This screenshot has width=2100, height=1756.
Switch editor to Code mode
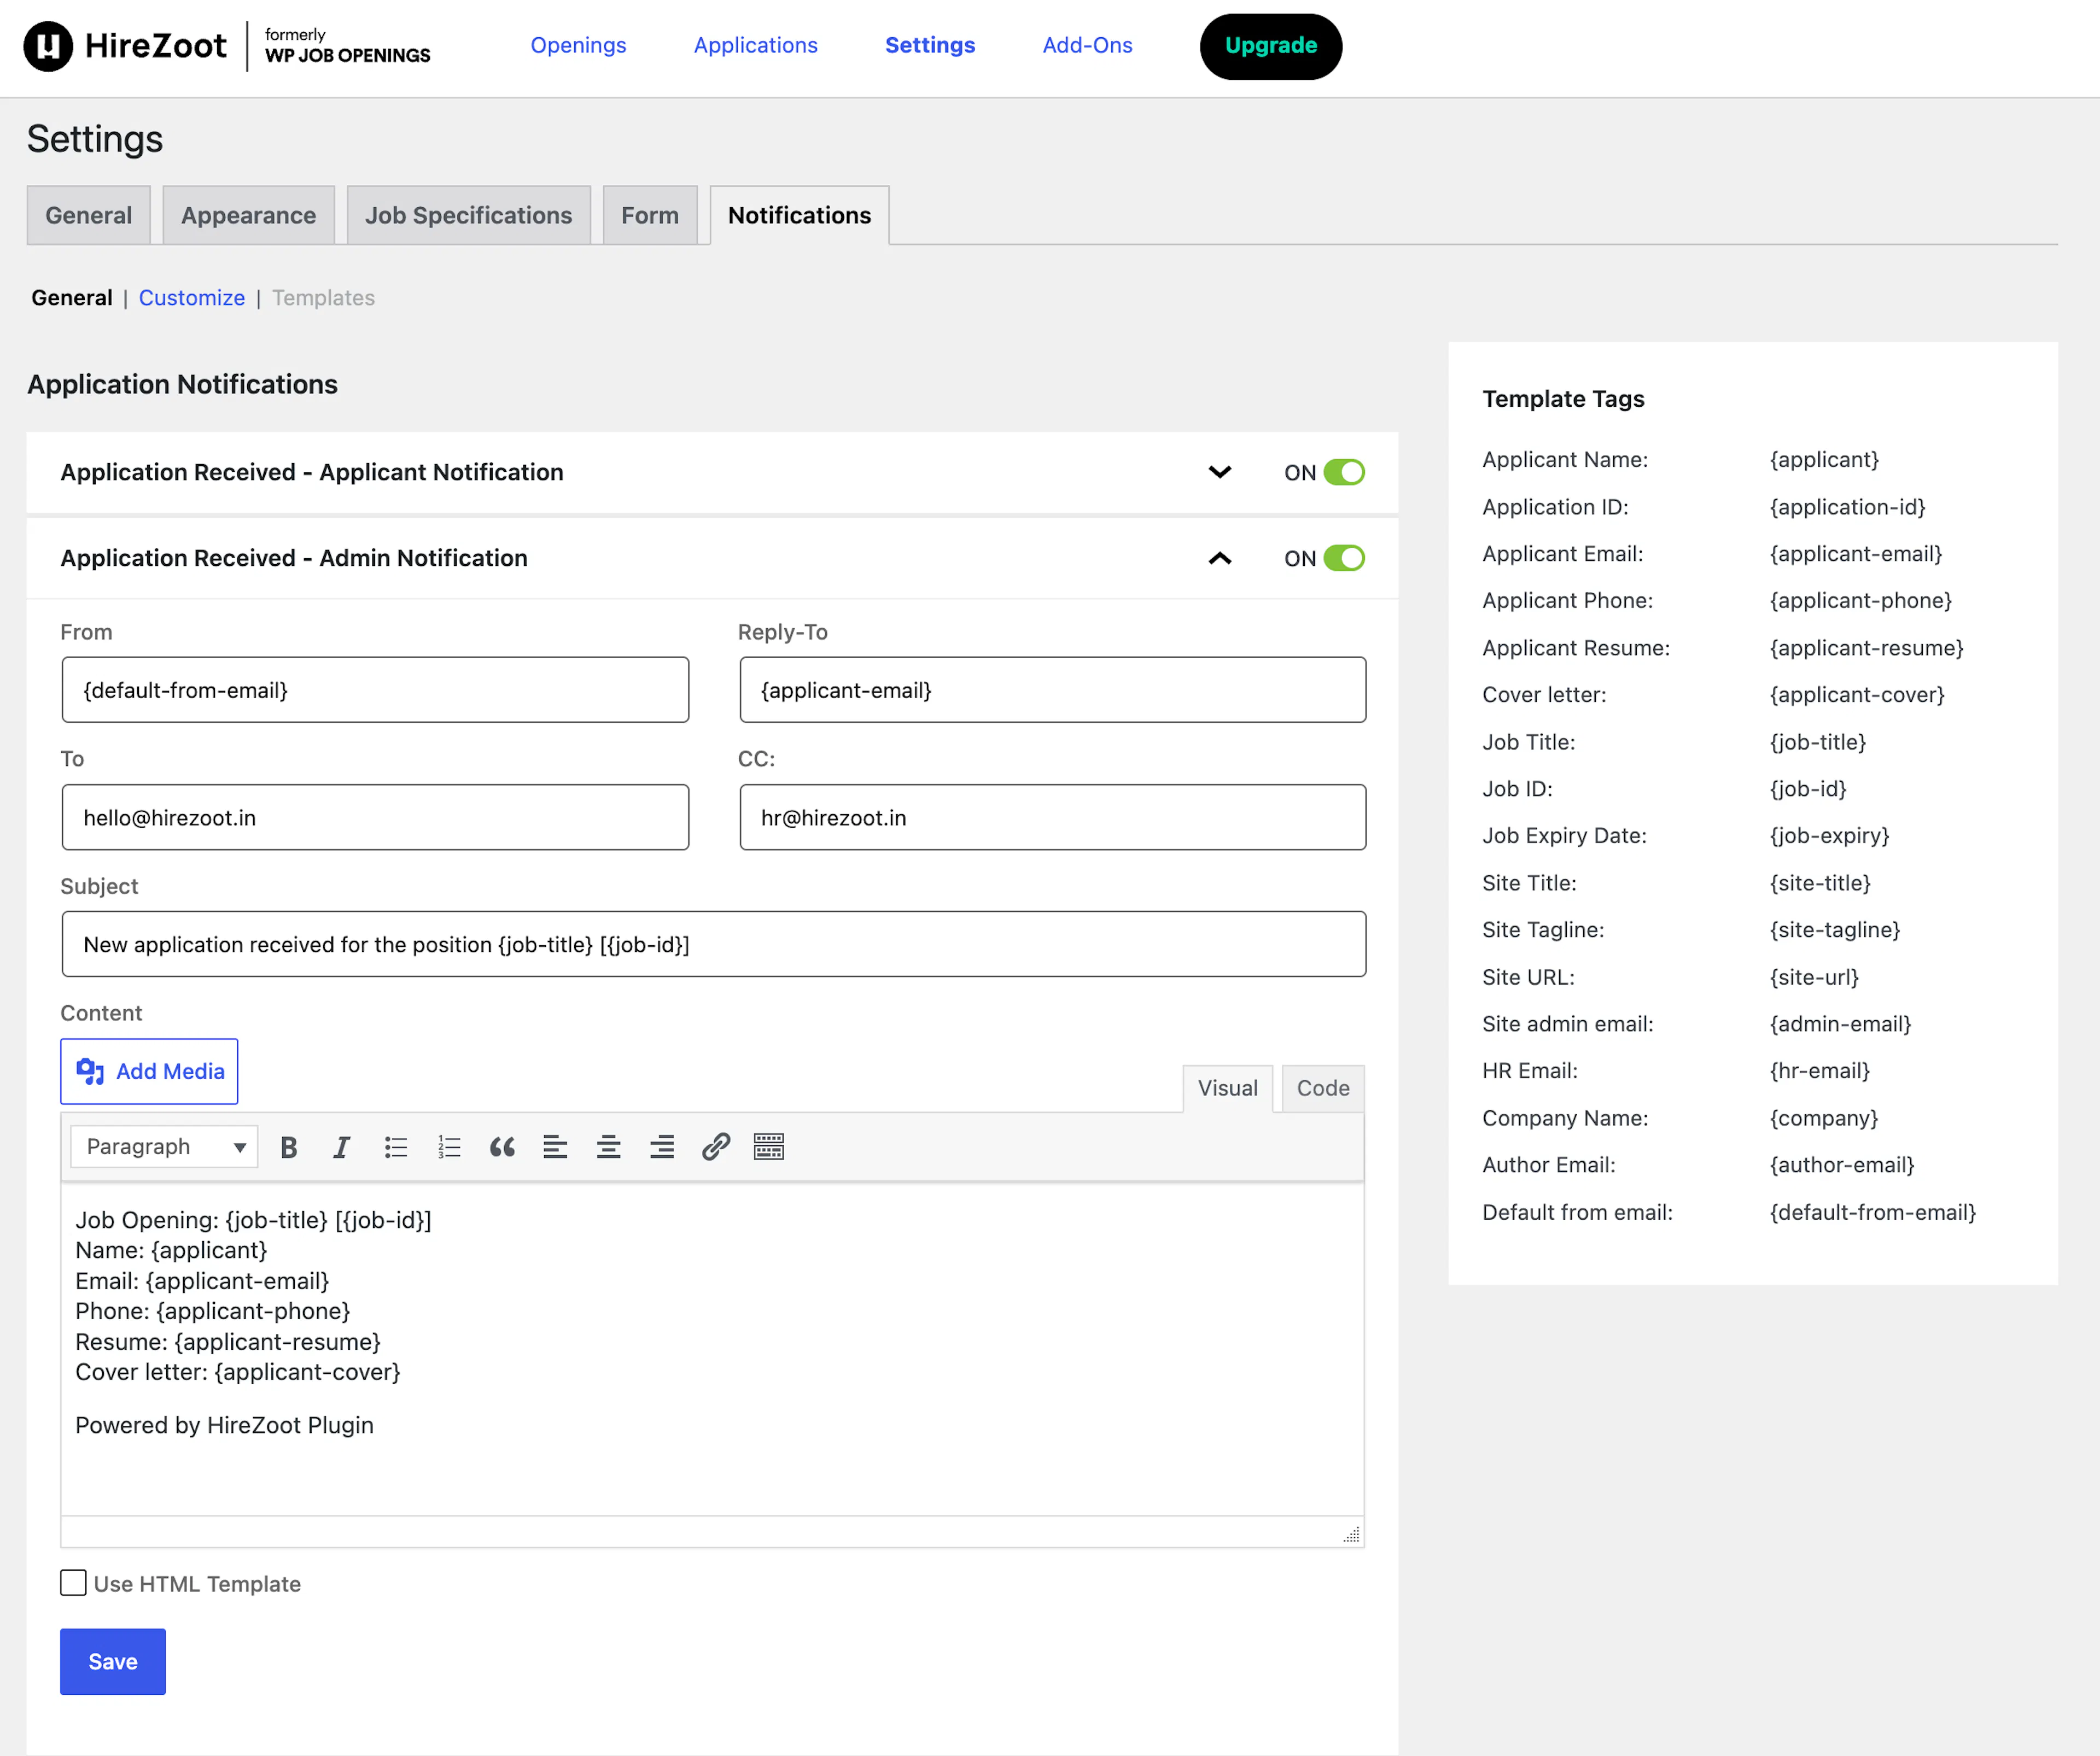pyautogui.click(x=1323, y=1088)
